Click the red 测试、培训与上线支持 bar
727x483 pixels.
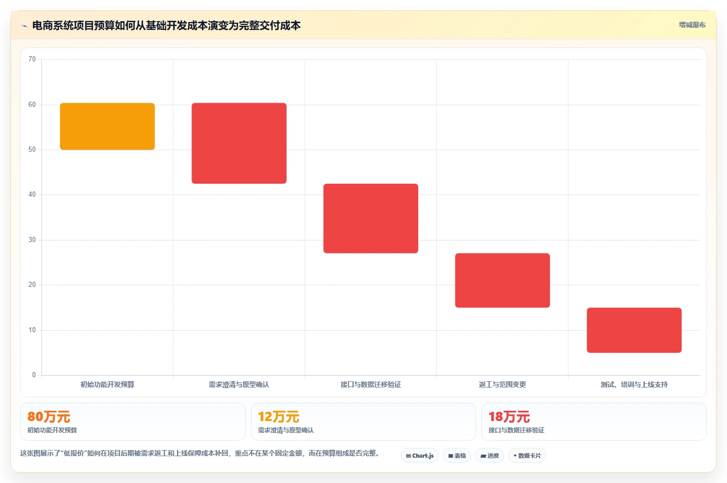click(634, 330)
